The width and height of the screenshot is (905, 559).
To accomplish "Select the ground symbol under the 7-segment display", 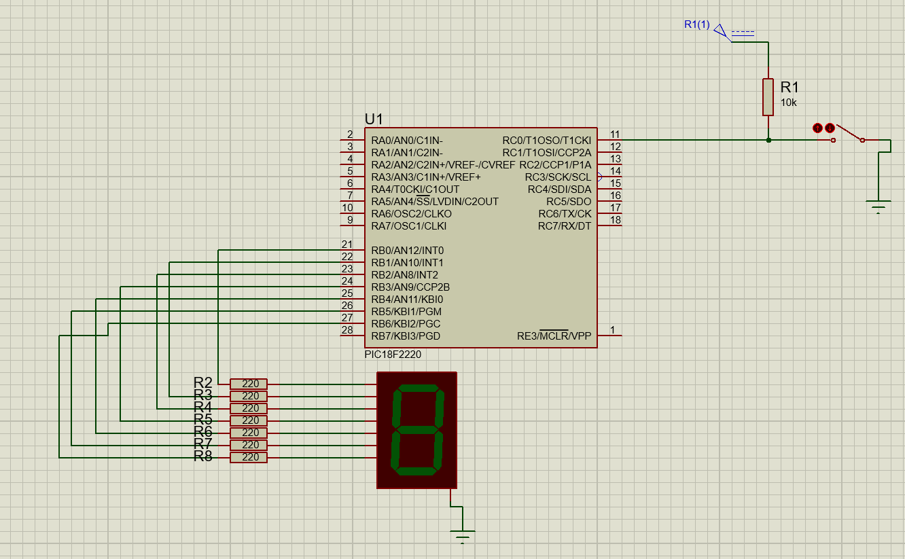I will [463, 537].
